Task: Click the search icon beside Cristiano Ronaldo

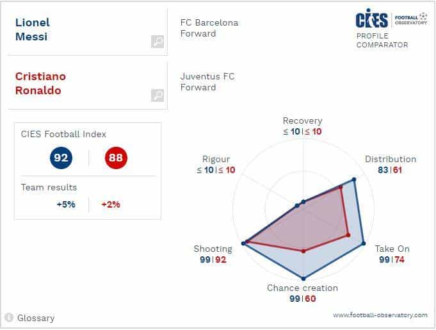Action: [x=157, y=95]
